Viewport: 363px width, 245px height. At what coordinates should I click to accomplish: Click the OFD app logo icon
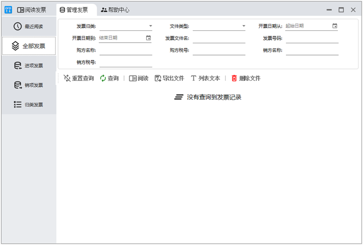coord(8,10)
